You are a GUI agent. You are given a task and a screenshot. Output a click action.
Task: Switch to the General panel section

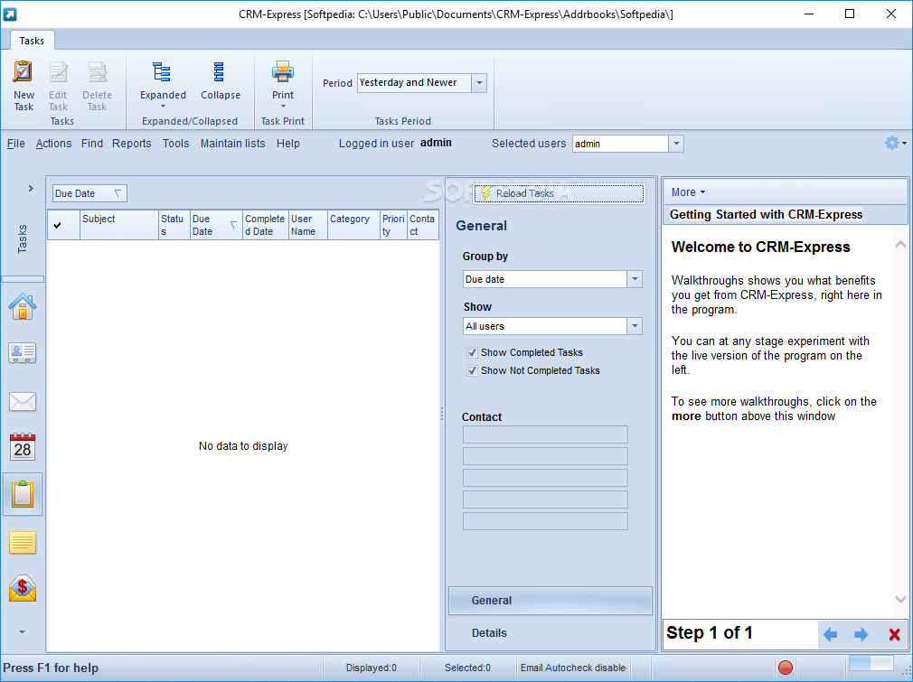tap(551, 601)
